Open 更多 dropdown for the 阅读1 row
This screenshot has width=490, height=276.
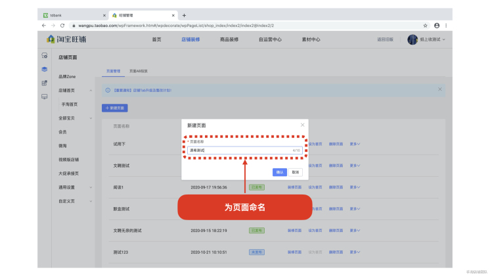[x=355, y=187]
